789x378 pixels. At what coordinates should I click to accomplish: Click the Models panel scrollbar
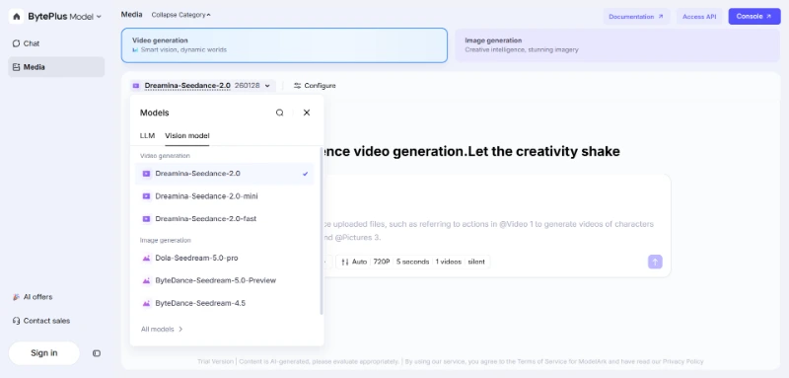point(322,231)
